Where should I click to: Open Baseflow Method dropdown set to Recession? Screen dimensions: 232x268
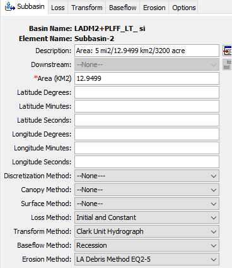147,245
